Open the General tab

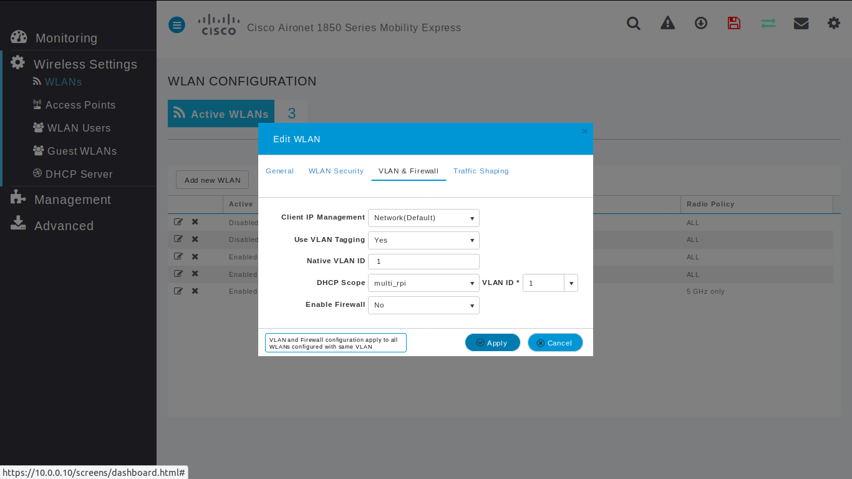279,171
